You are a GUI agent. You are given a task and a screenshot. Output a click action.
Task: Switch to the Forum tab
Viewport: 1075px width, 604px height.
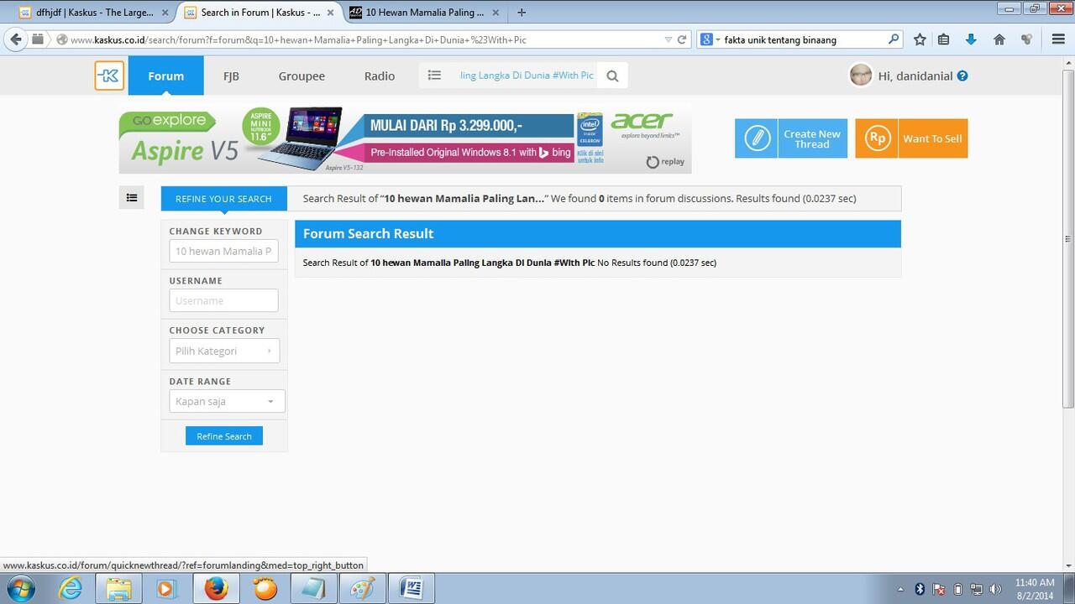(165, 75)
